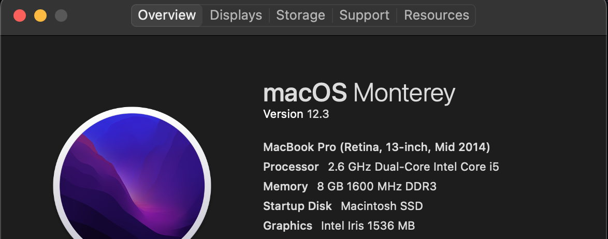Viewport: 608px width, 239px height.
Task: Click the Intel Iris 1536 MB value
Action: pos(368,226)
